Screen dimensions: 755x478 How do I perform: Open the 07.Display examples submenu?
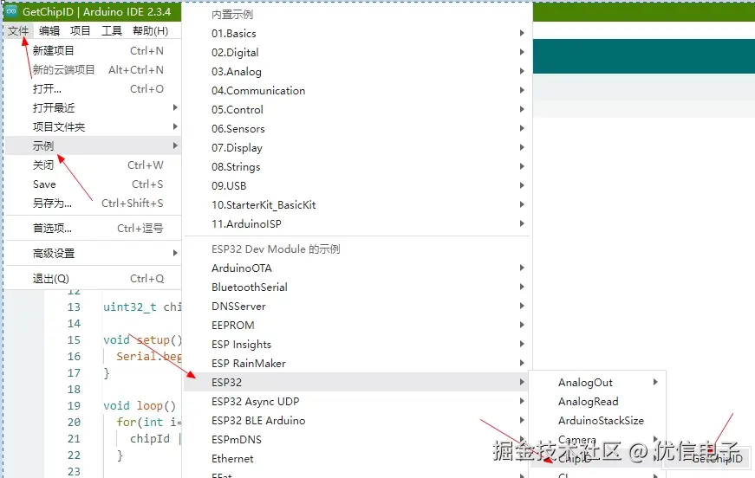(x=357, y=147)
